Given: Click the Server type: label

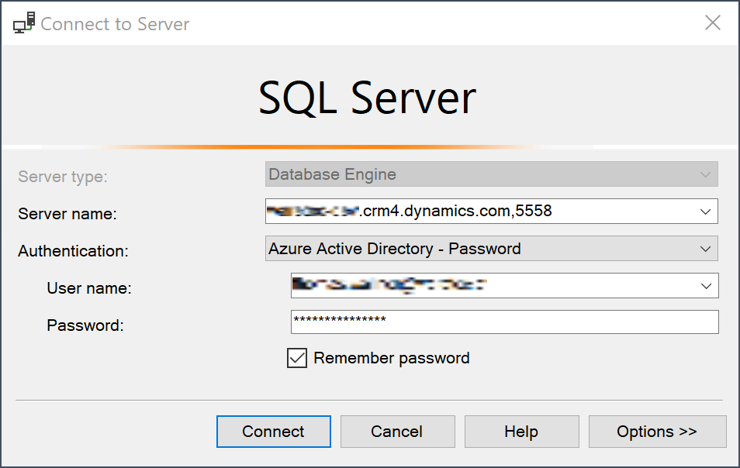Looking at the screenshot, I should coord(63,177).
